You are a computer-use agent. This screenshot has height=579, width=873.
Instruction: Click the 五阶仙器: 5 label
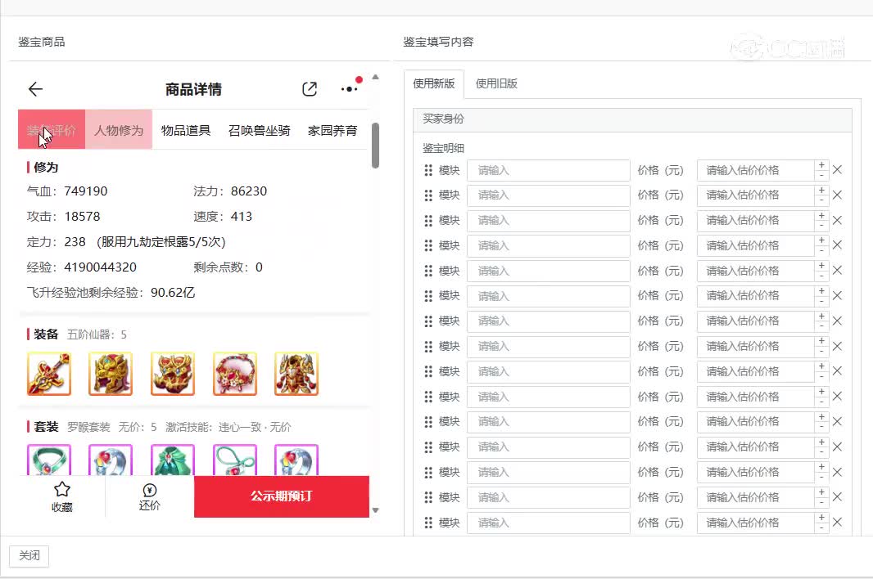[97, 334]
